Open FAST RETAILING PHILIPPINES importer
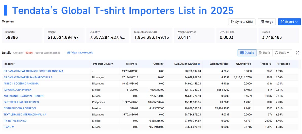Viewport: 302px width, 134px height. [x=21, y=102]
